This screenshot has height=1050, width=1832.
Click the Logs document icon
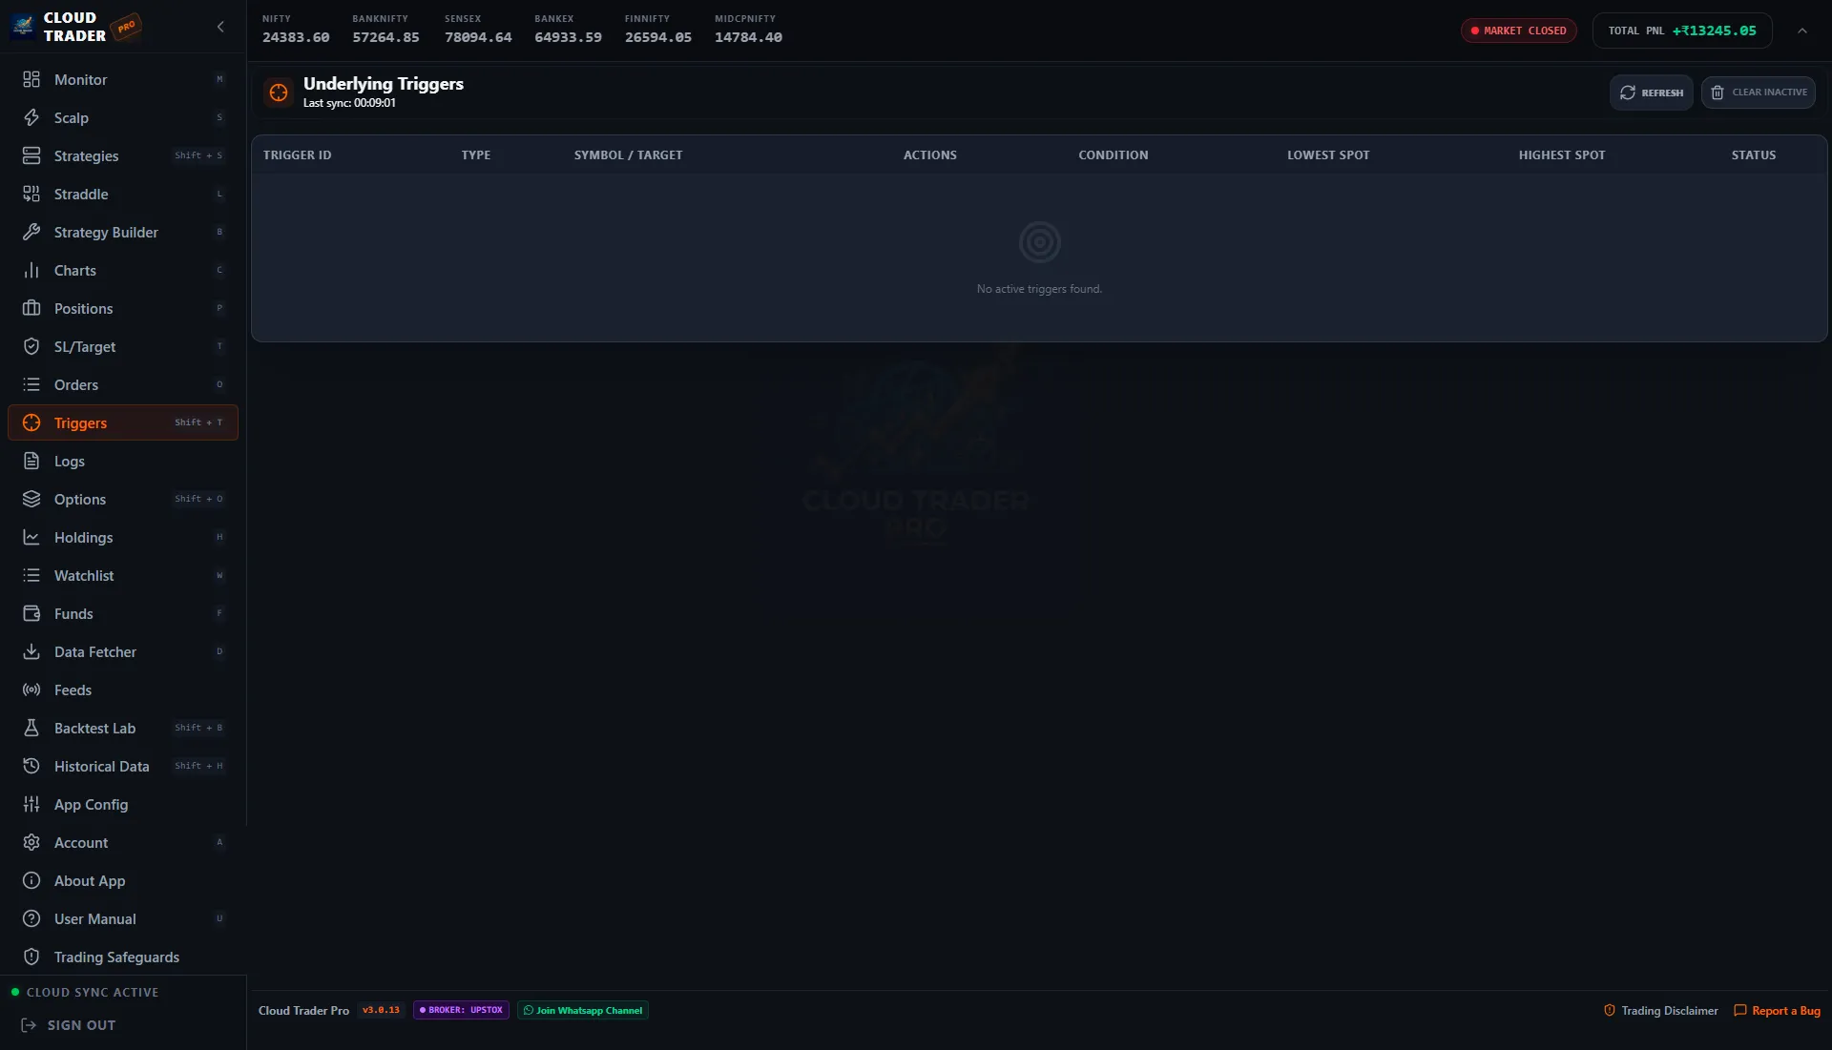(x=31, y=461)
